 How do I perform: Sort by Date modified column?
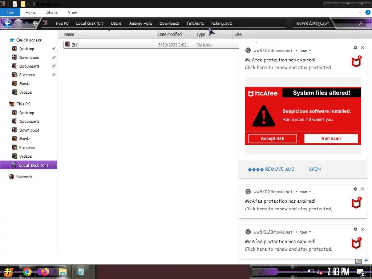pos(175,35)
